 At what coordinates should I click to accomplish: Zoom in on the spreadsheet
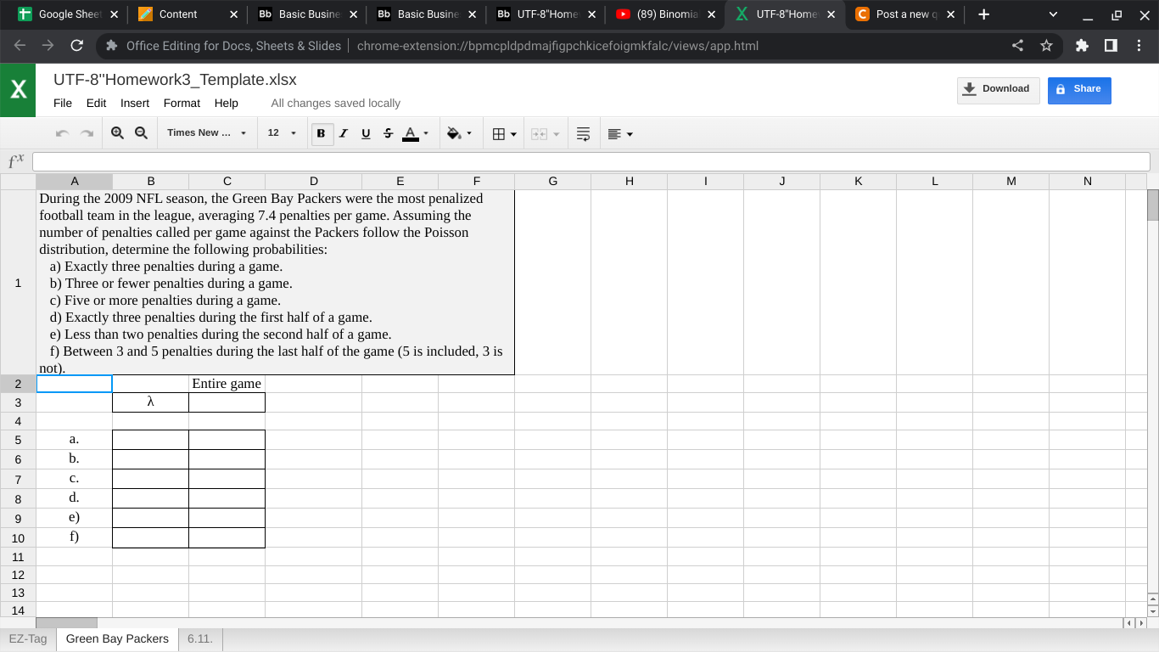coord(117,133)
